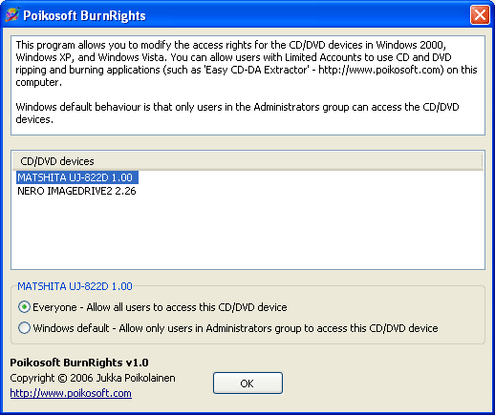Click the Poikosoft BurnRights title bar icon

(12, 14)
